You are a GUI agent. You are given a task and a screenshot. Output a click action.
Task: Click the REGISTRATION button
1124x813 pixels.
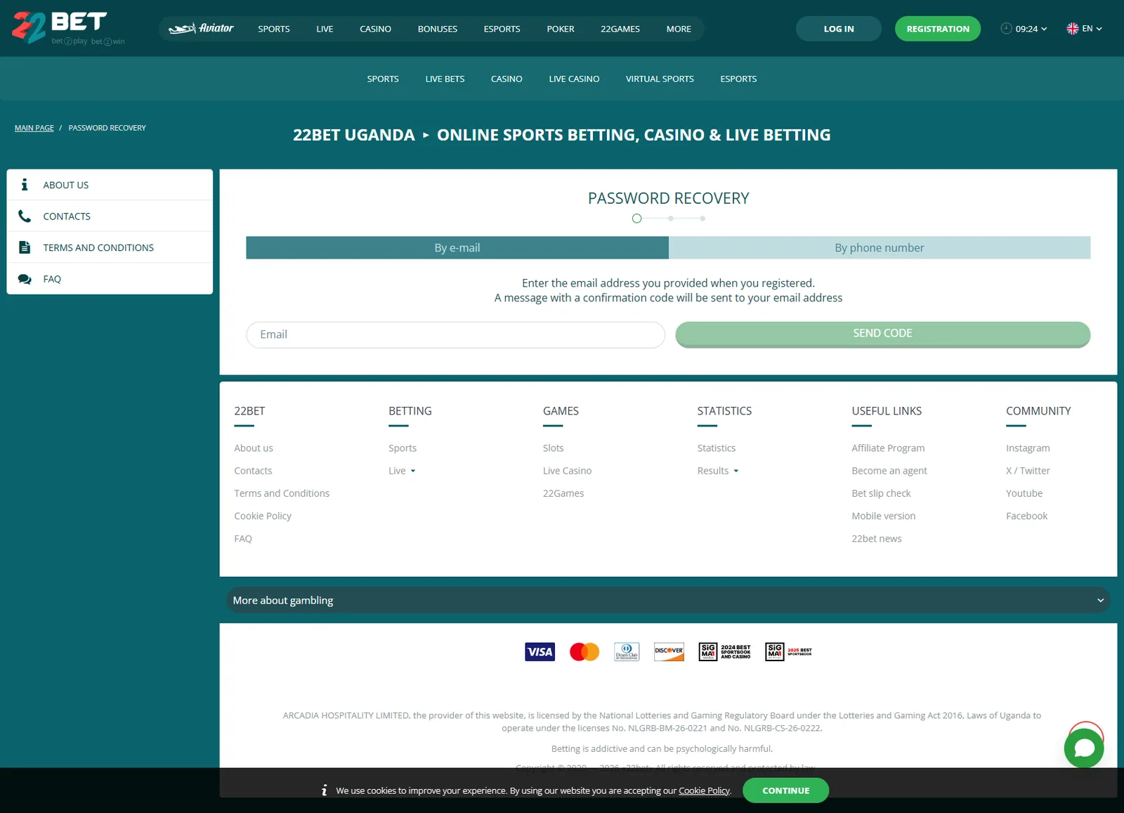938,29
